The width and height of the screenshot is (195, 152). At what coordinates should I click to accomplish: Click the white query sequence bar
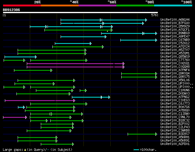pos(80,13)
